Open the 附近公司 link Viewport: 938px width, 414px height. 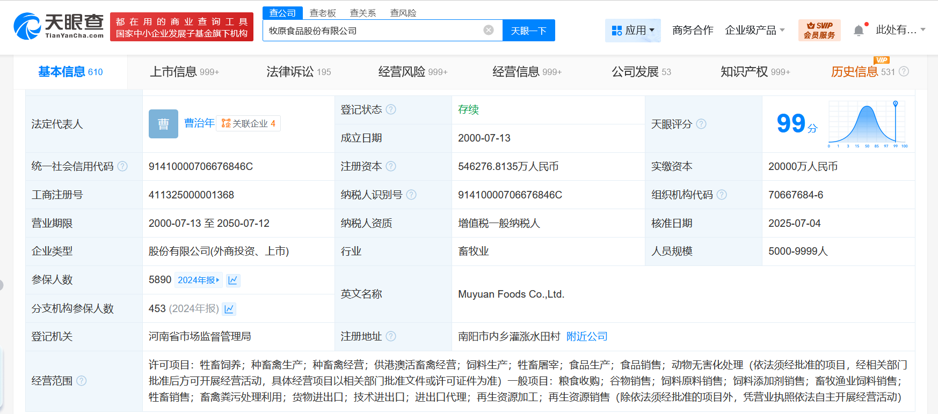(587, 336)
